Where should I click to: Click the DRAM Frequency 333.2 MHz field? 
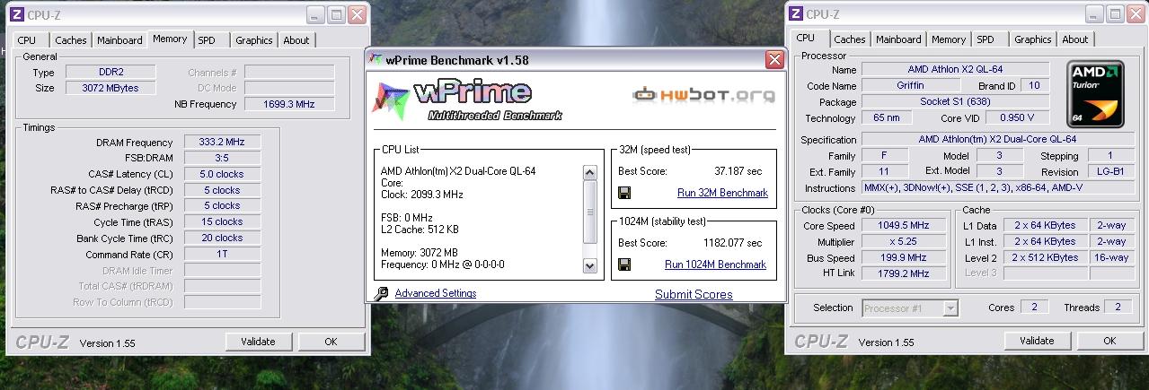click(x=221, y=142)
